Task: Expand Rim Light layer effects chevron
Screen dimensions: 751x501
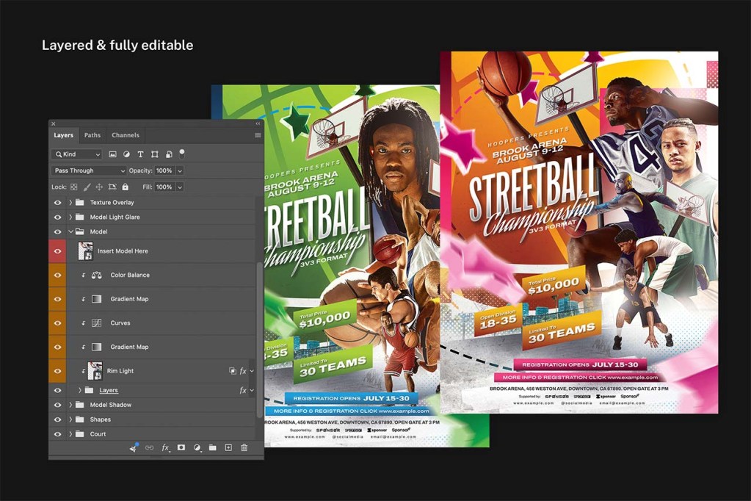Action: (252, 371)
